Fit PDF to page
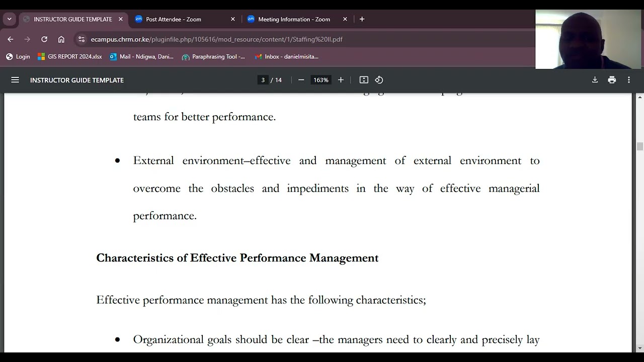 (x=364, y=80)
